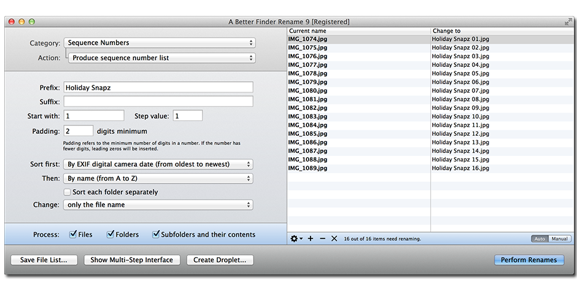Click the Prefix text field

(158, 88)
